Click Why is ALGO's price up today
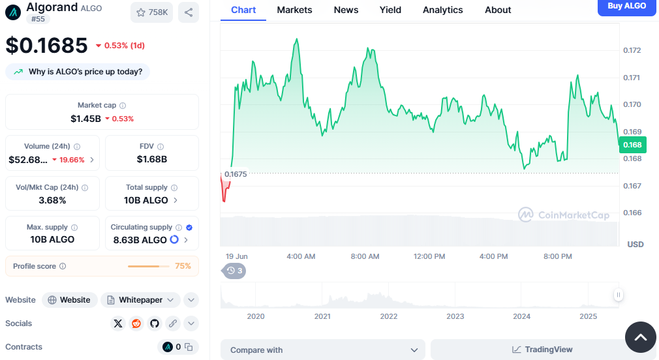This screenshot has width=659, height=360. (x=78, y=72)
